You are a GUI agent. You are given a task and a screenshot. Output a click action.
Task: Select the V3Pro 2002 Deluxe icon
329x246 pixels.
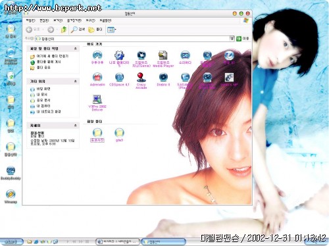(x=97, y=99)
